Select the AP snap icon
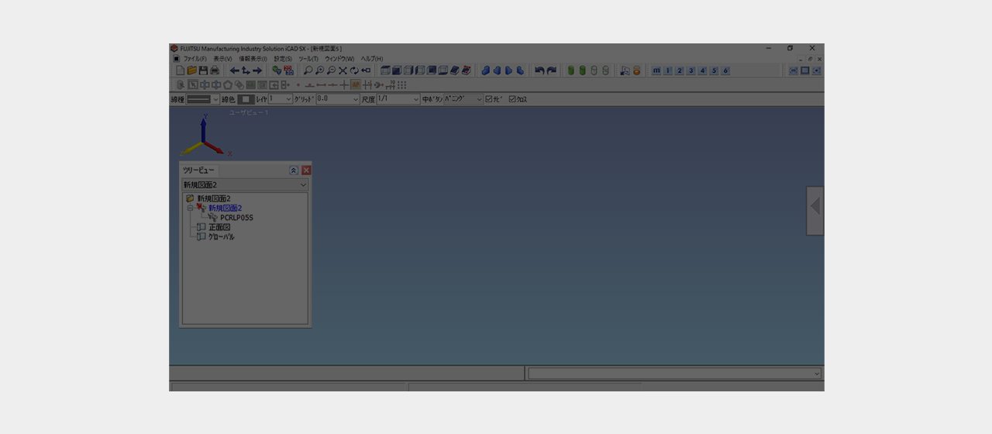992x434 pixels. 356,84
